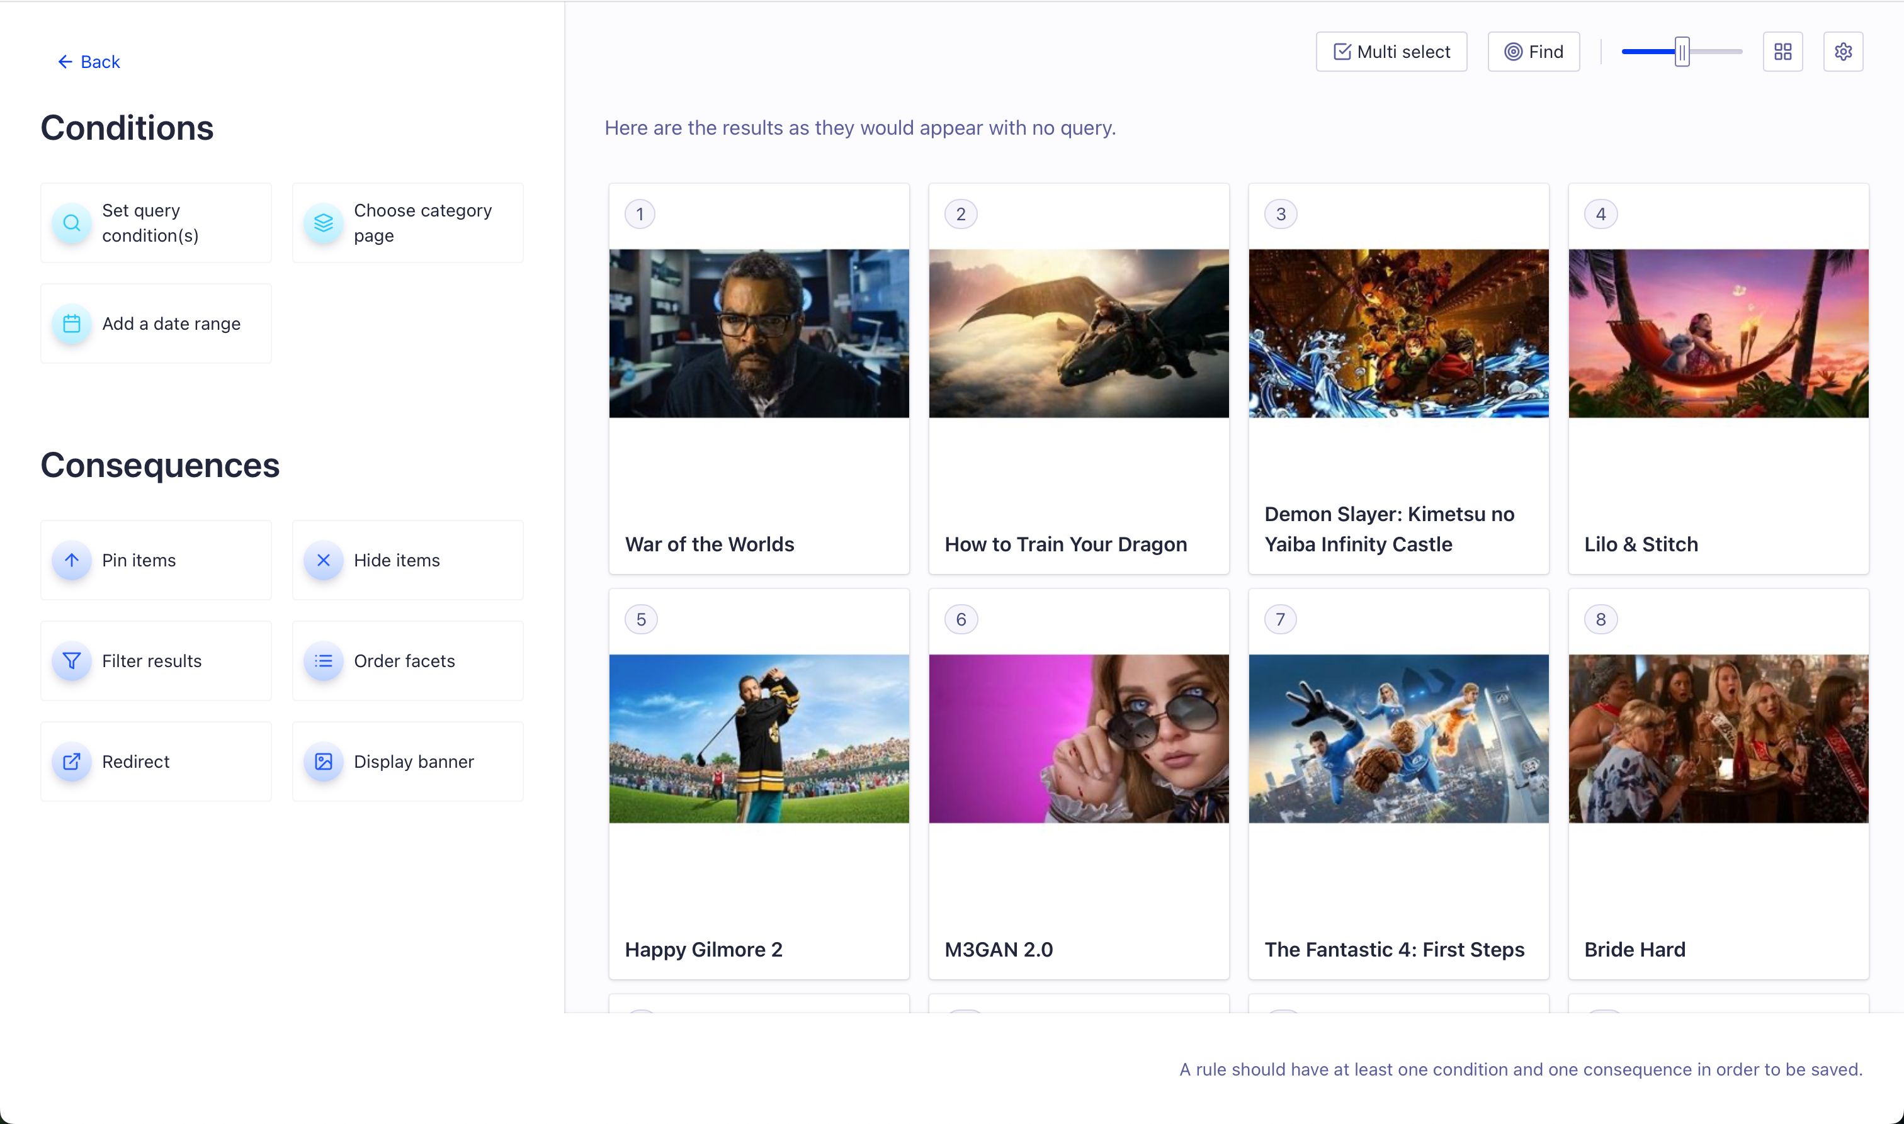The image size is (1904, 1124).
Task: Select the Lilo & Stitch result image
Action: (x=1718, y=334)
